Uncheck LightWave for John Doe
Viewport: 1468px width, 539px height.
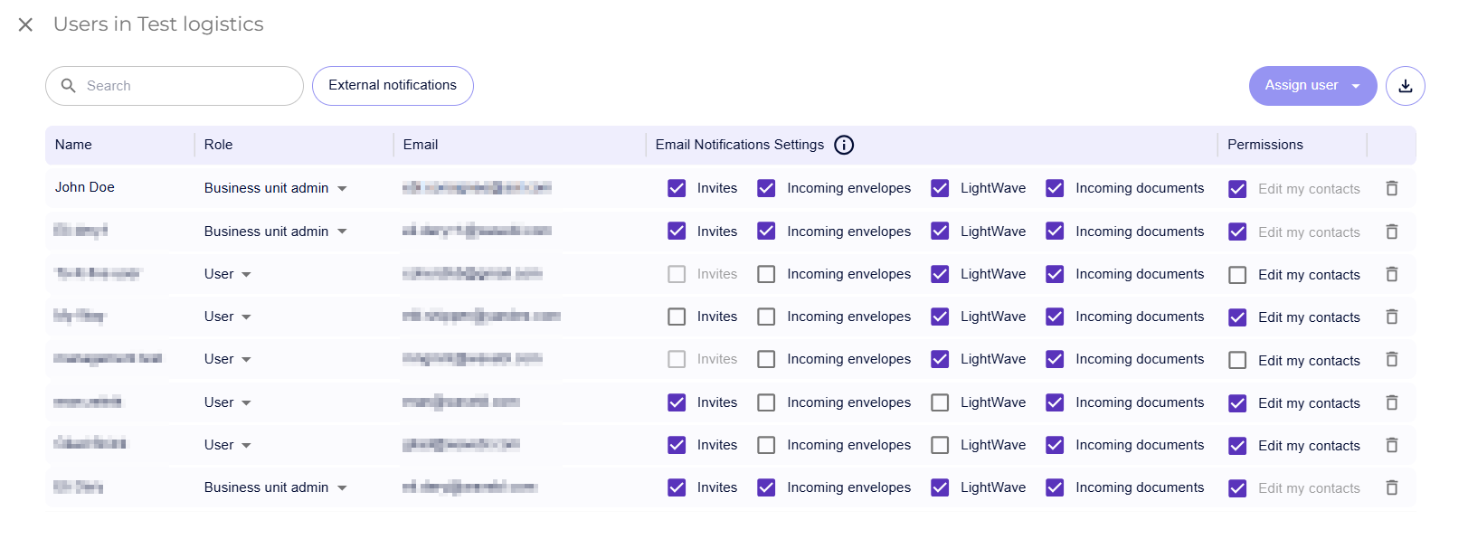(940, 188)
